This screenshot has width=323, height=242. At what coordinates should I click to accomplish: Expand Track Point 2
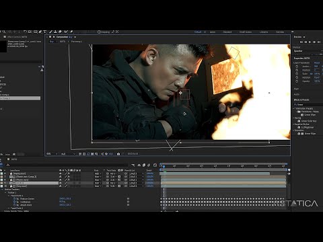(x=9, y=208)
